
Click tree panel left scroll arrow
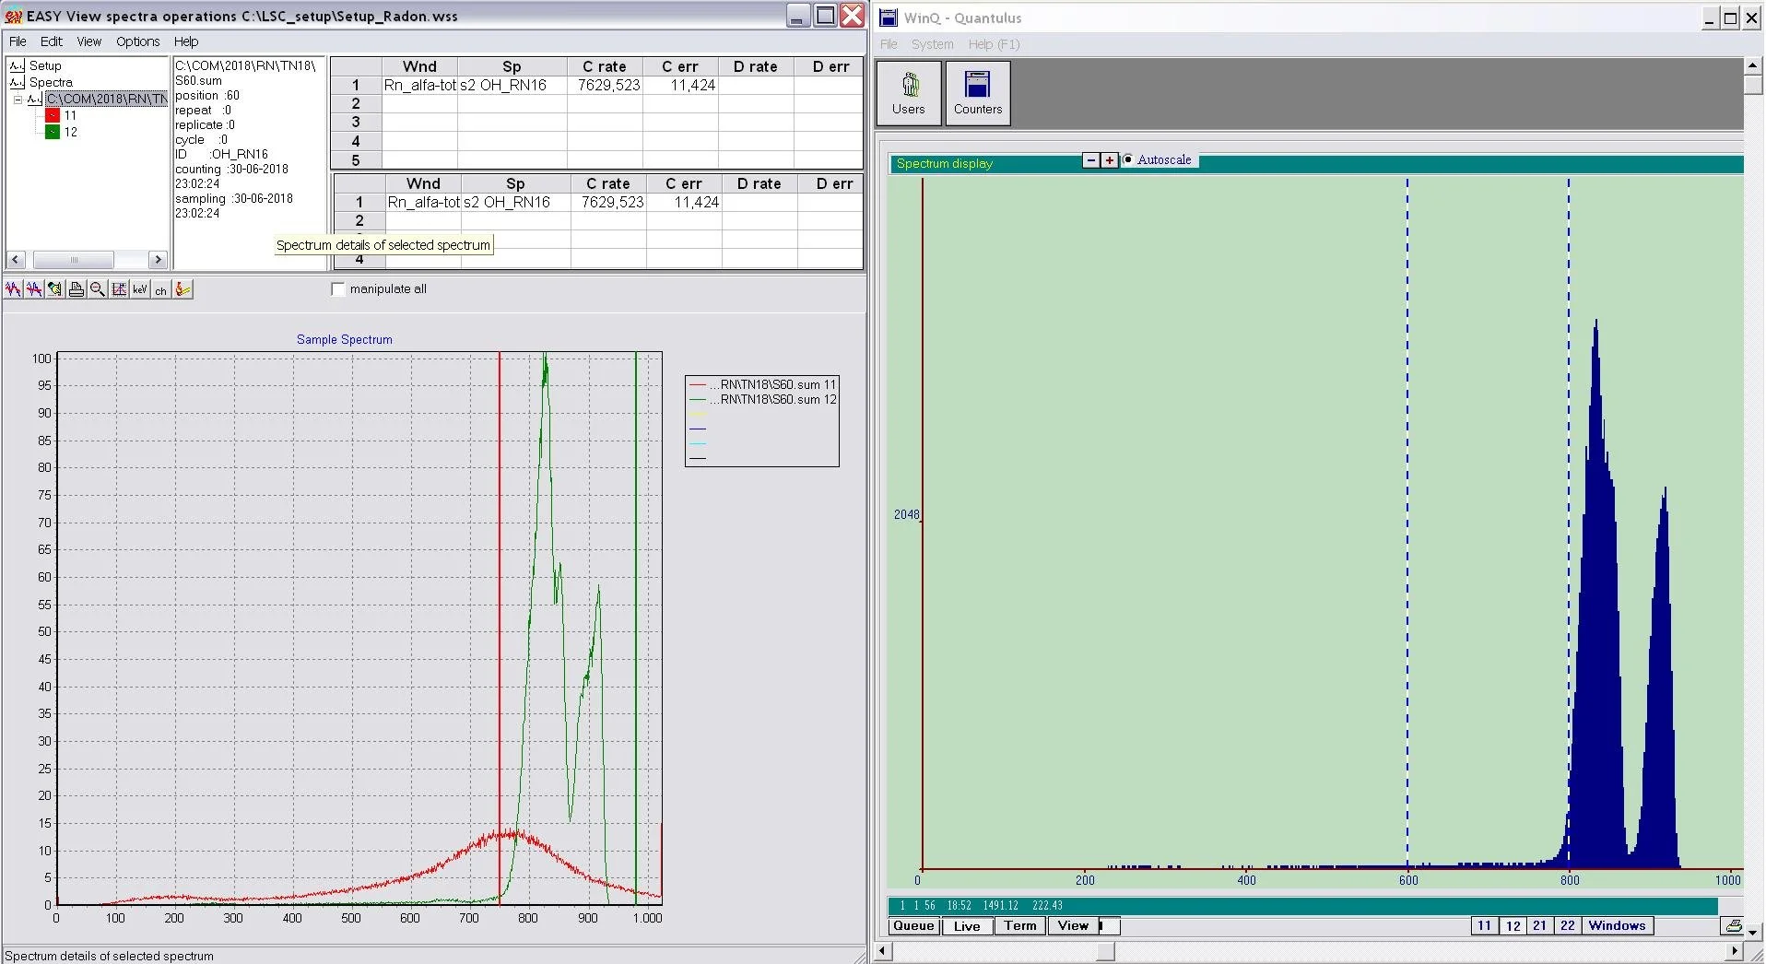[16, 260]
